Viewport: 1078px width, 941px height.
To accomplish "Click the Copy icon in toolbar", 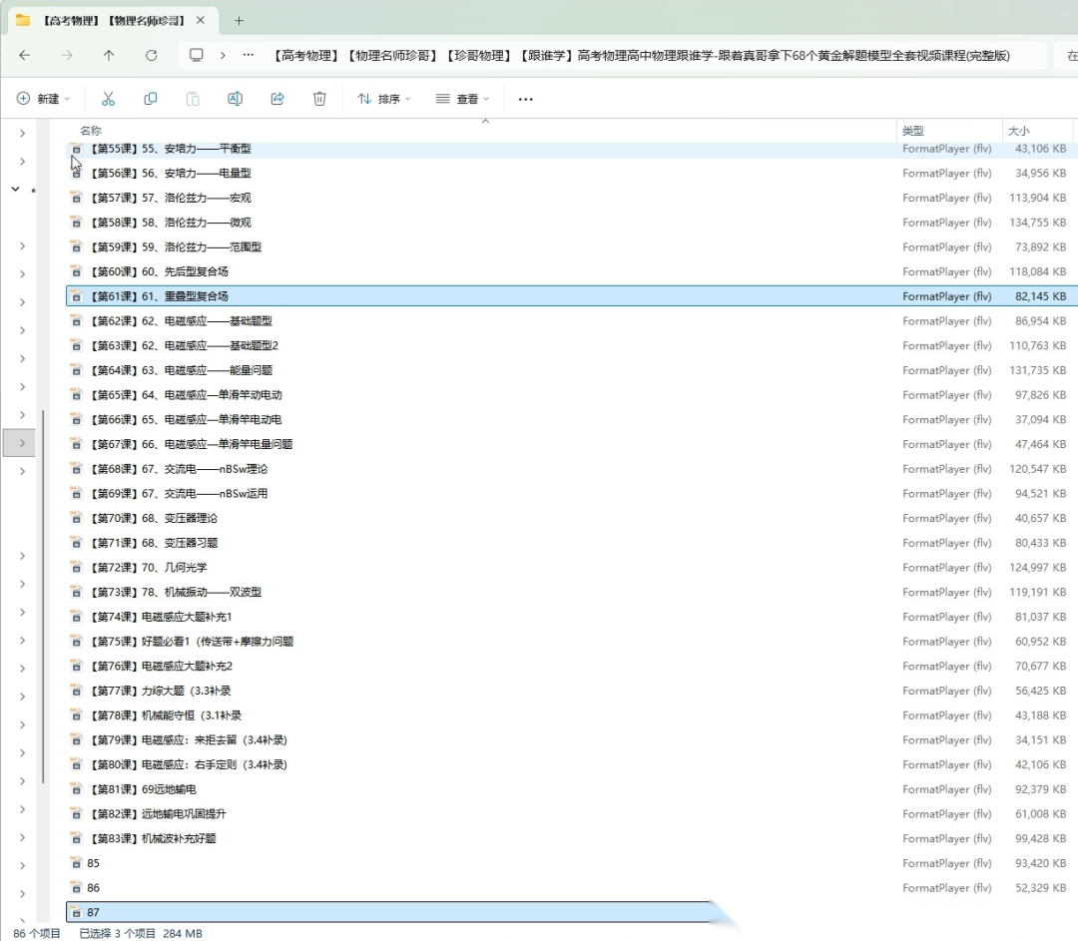I will point(151,99).
